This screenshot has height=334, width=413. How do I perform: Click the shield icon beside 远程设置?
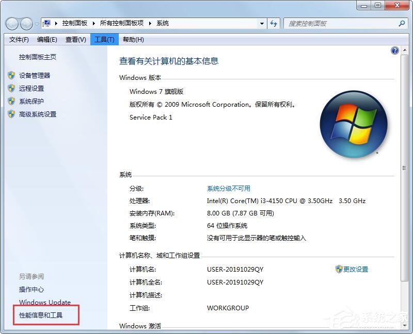coord(12,88)
